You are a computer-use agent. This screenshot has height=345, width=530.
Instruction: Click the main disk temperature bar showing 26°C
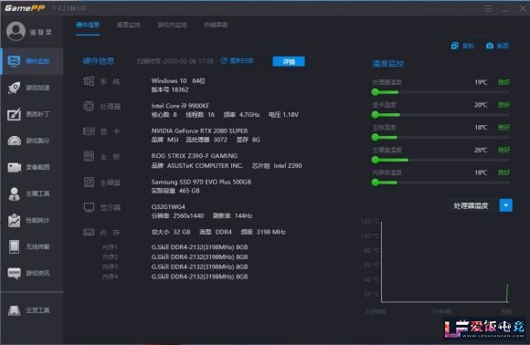tap(440, 160)
